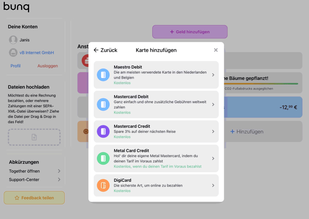Click plus icon beside Hinzufügen
The height and width of the screenshot is (219, 309).
[233, 131]
